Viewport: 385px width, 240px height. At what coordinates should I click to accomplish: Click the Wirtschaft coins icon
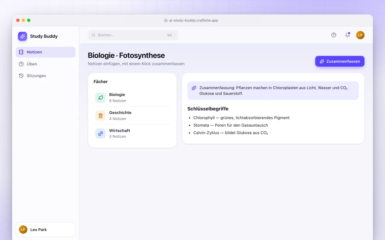click(x=100, y=133)
